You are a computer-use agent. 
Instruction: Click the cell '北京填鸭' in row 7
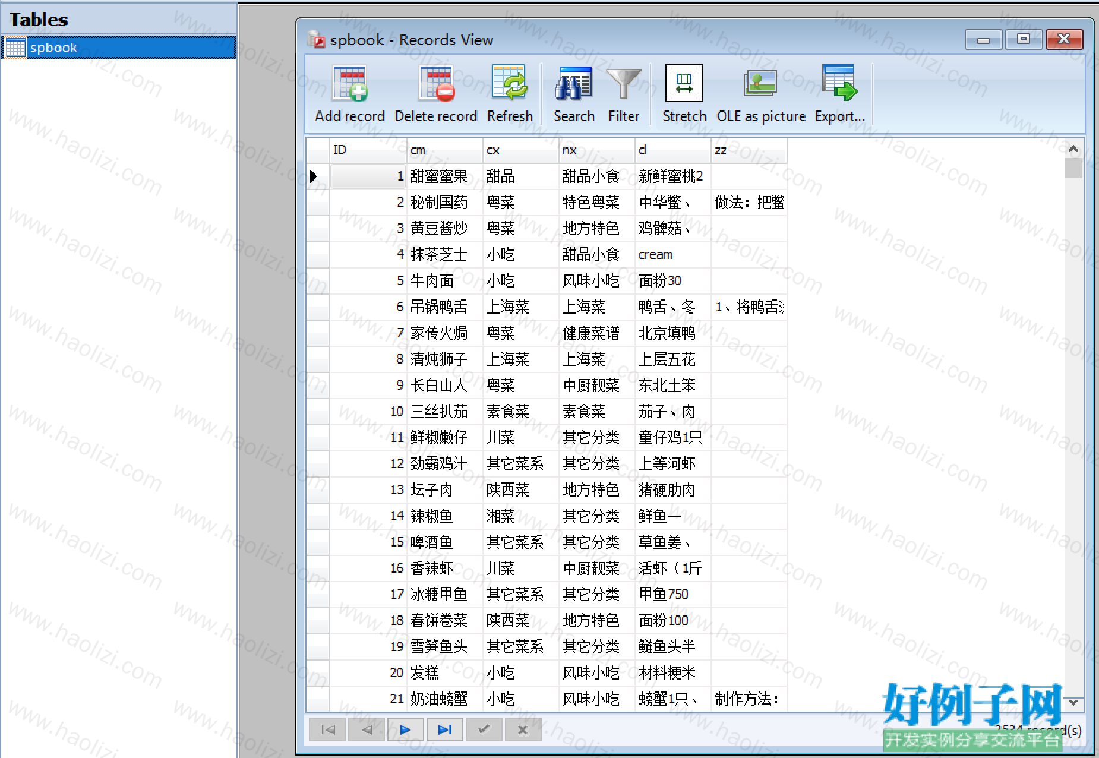point(673,333)
